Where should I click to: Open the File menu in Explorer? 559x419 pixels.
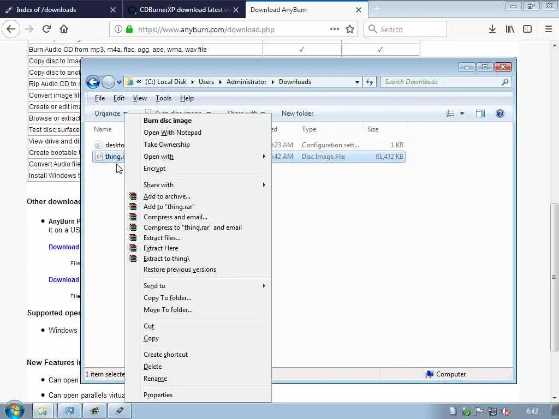click(x=100, y=98)
